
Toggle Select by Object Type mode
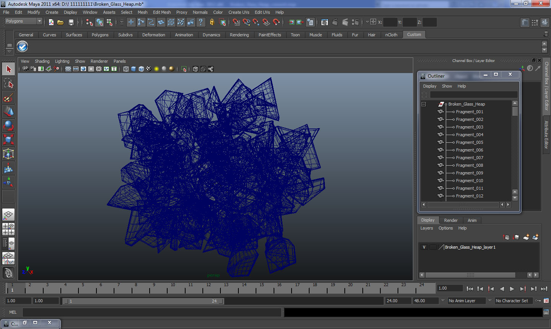99,22
